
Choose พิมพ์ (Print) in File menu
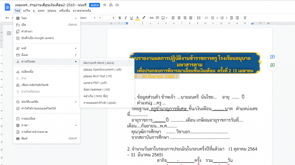[47, 139]
